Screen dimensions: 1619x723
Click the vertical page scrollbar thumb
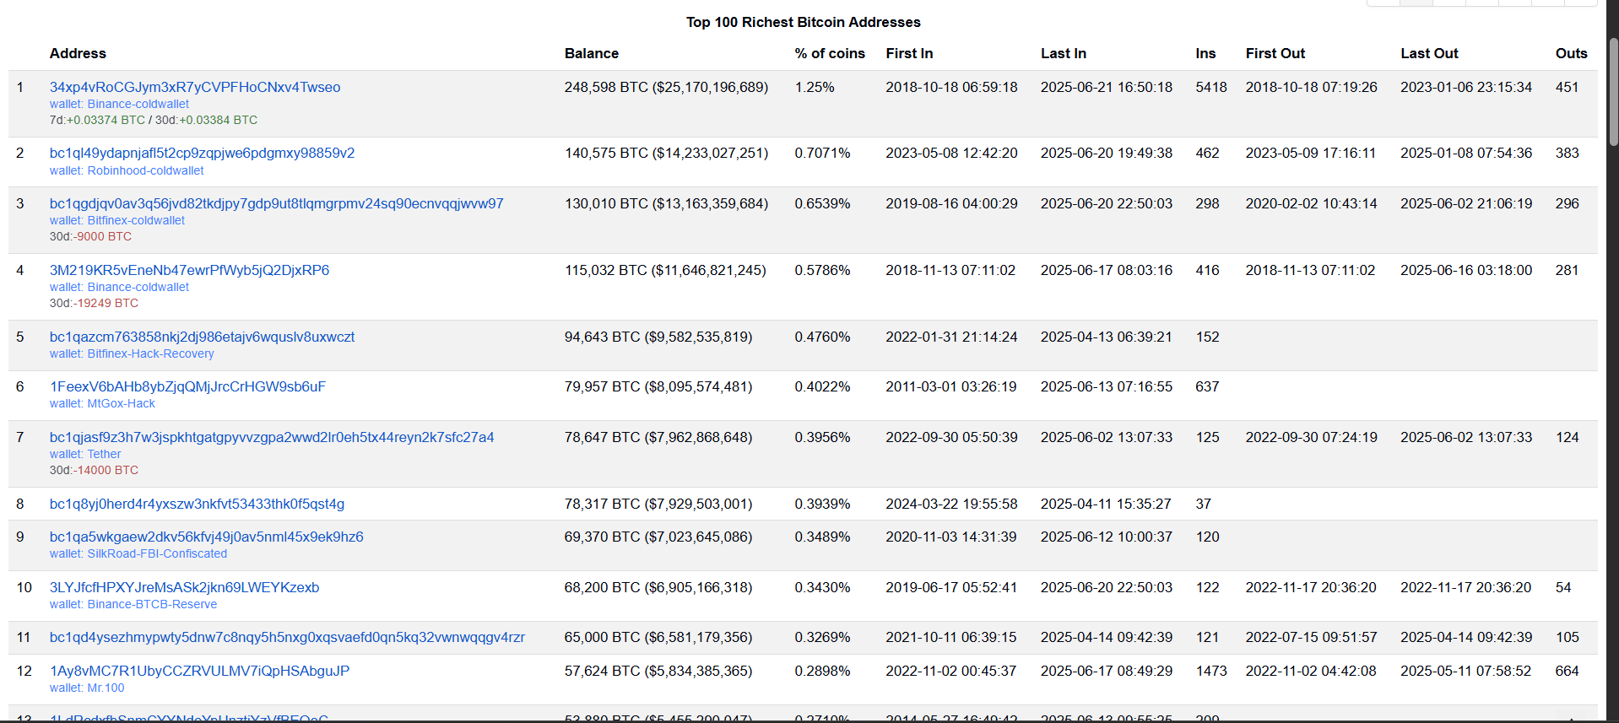tap(1613, 91)
